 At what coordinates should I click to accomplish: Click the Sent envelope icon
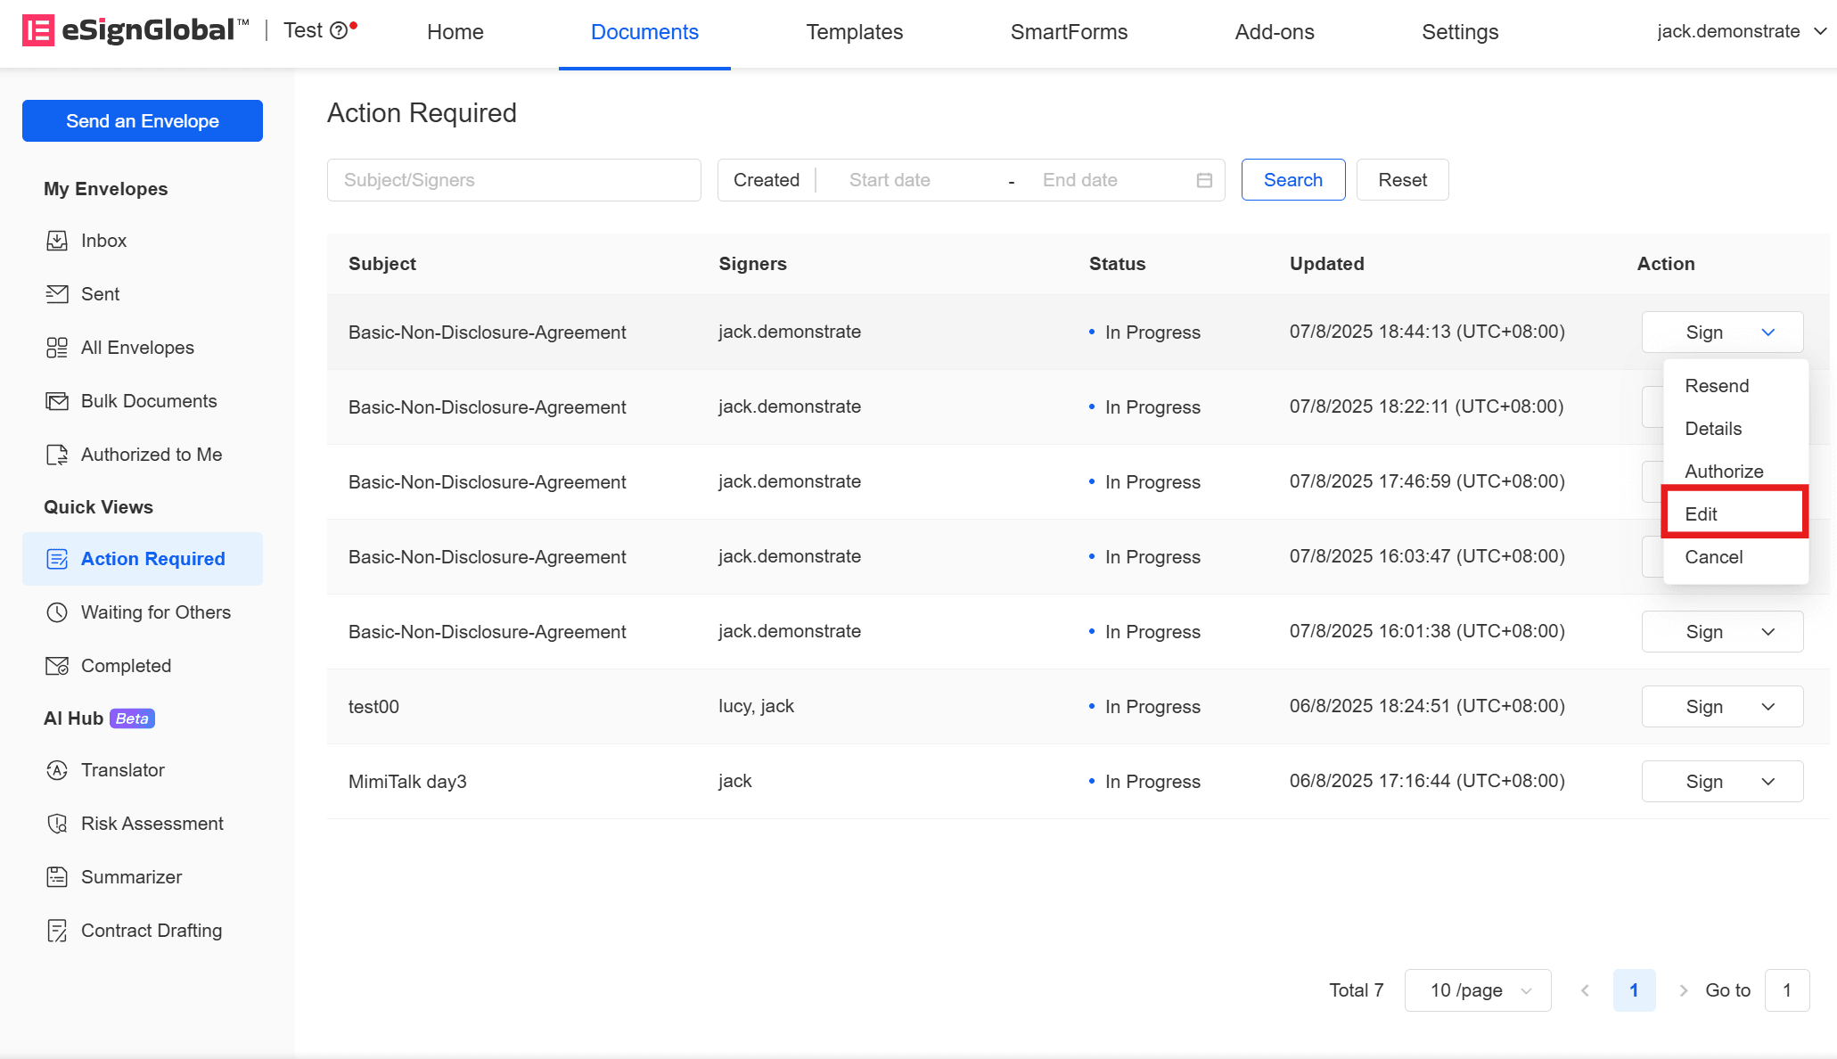[57, 294]
